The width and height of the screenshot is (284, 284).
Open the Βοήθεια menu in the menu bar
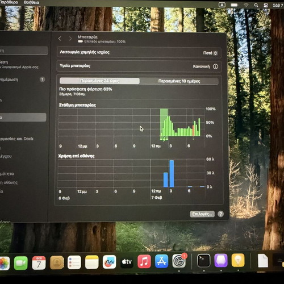(x=31, y=2)
